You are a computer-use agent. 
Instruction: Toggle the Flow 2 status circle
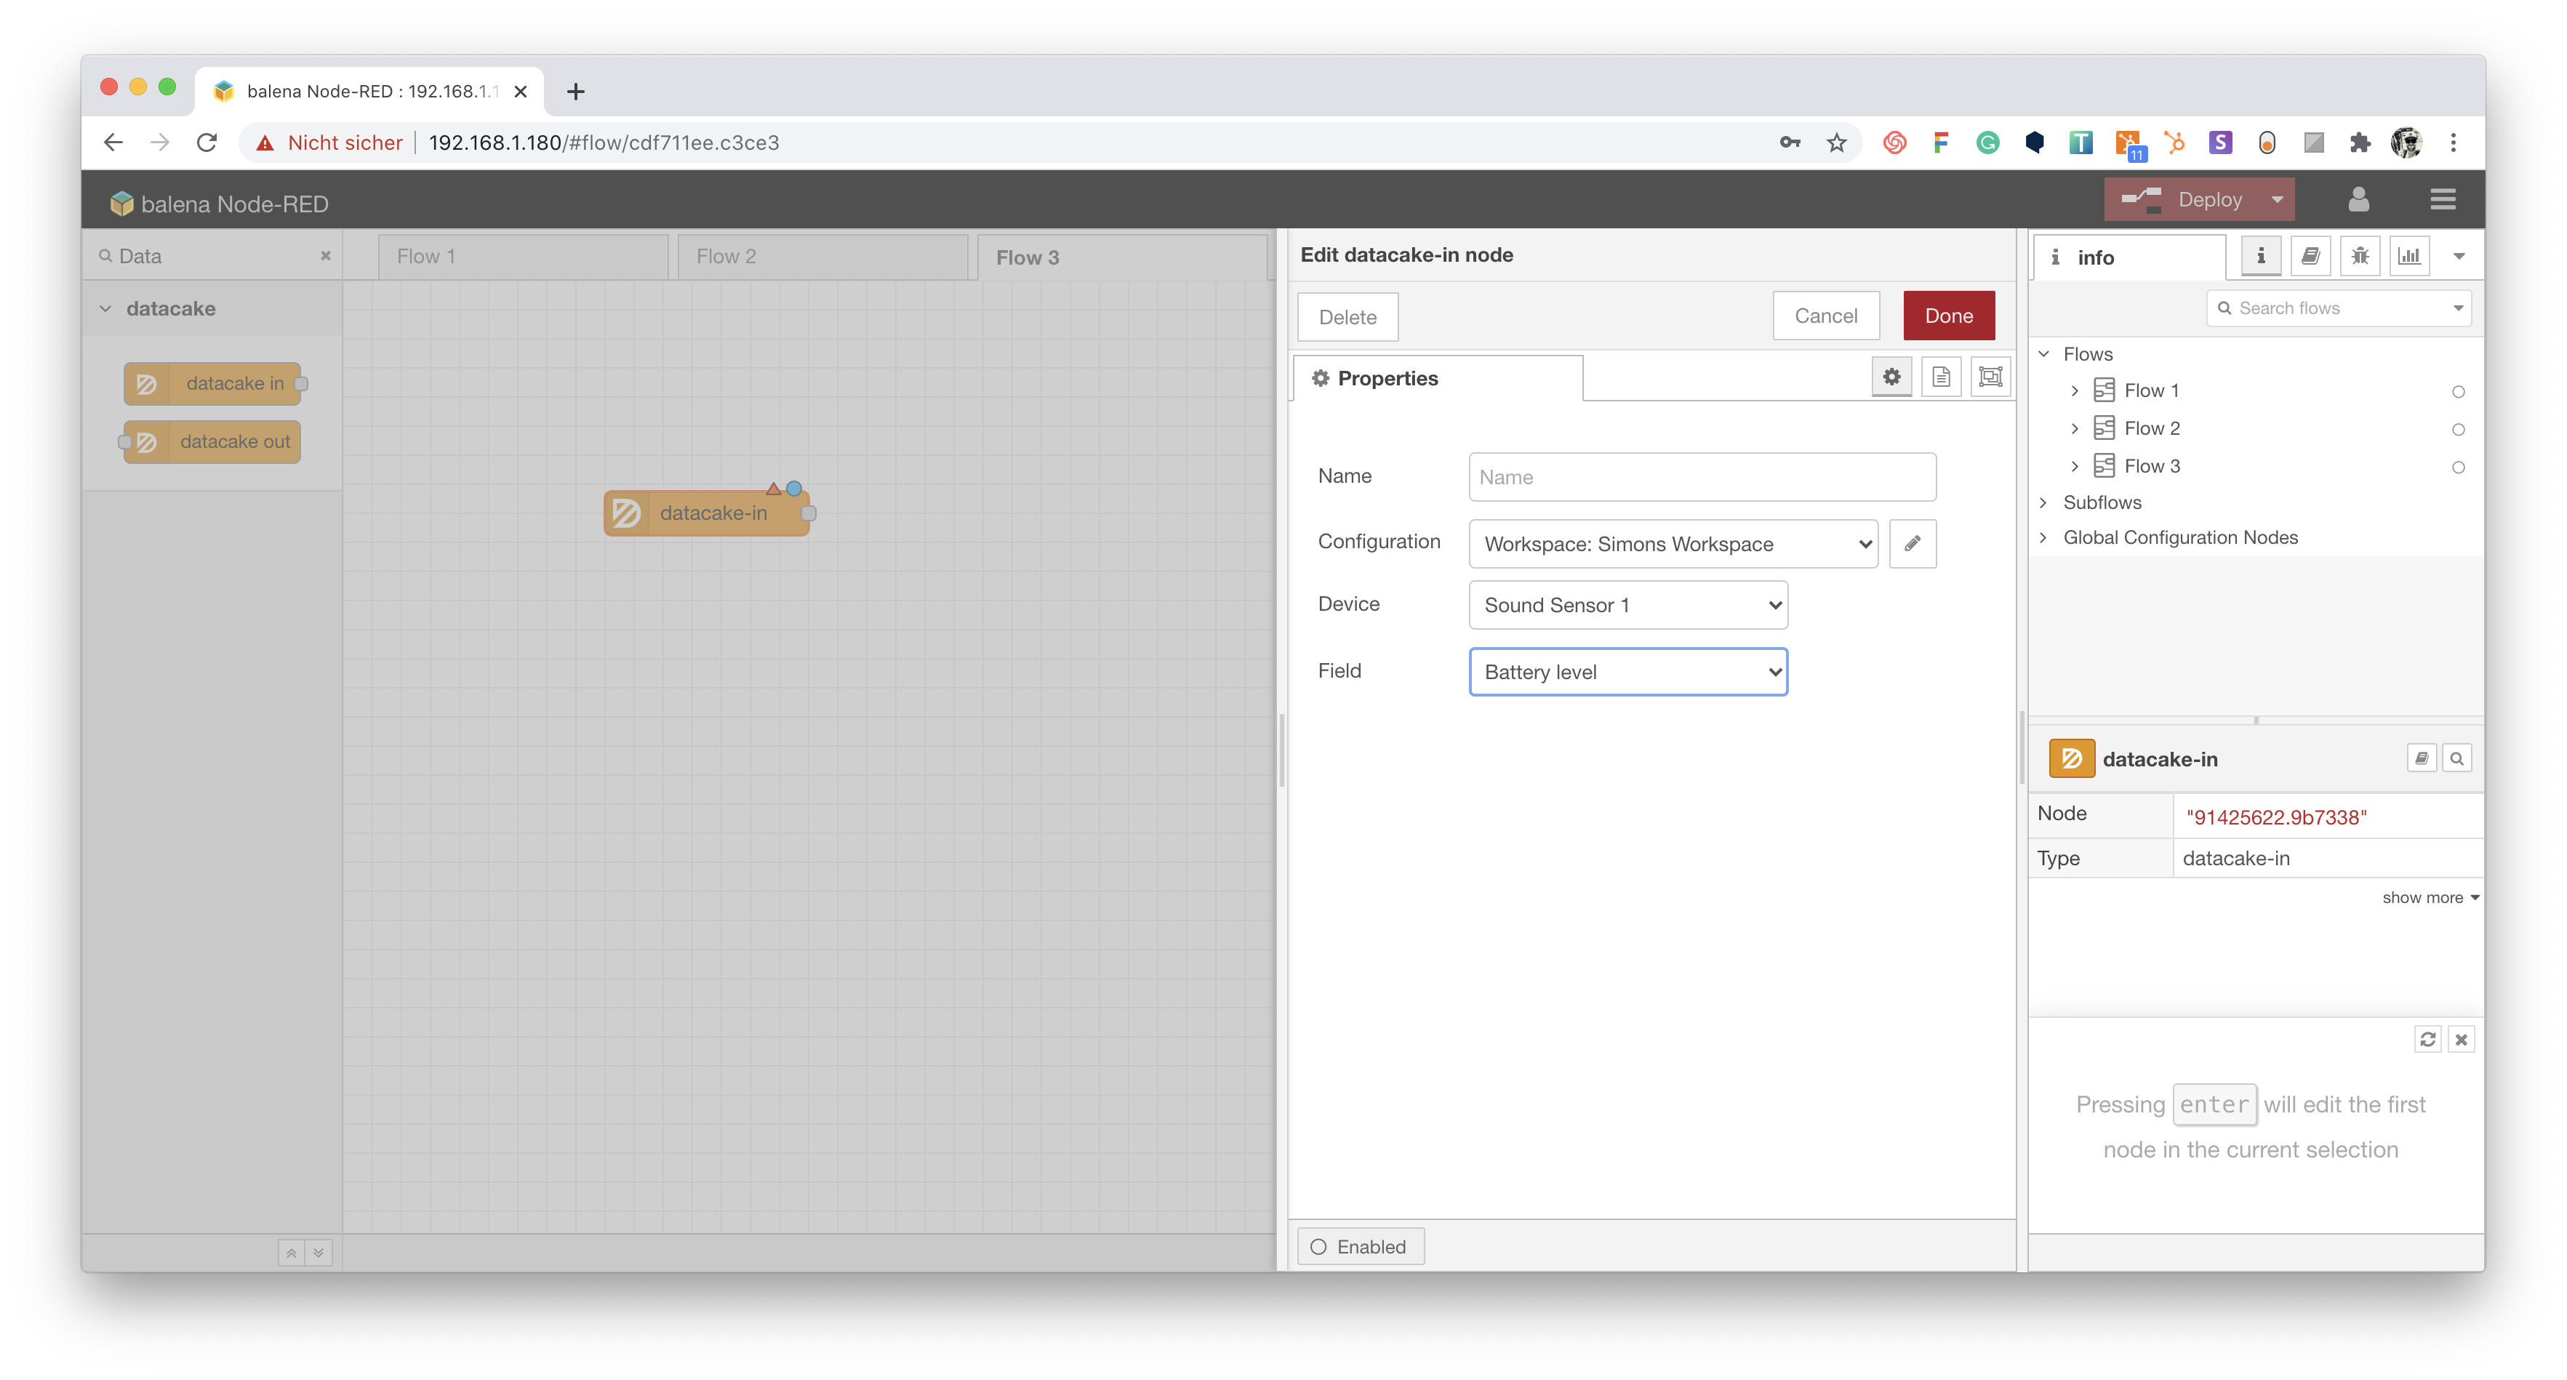click(x=2459, y=430)
